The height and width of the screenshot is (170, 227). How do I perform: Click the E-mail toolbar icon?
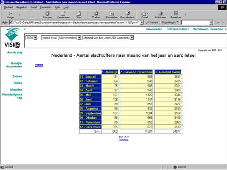pos(144,14)
